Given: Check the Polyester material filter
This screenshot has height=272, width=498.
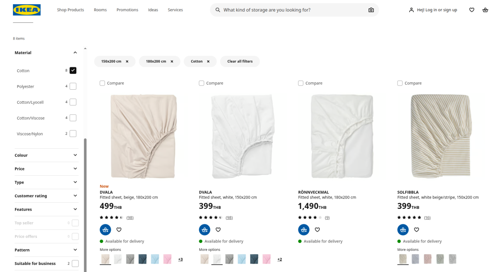Looking at the screenshot, I should pyautogui.click(x=73, y=86).
